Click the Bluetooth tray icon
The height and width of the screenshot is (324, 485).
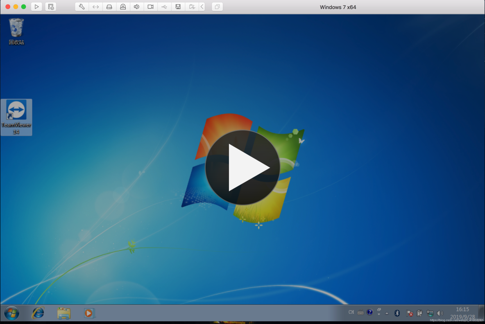click(397, 313)
